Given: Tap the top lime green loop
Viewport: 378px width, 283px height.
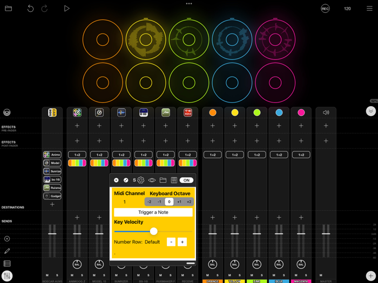Looking at the screenshot, I should [189, 39].
